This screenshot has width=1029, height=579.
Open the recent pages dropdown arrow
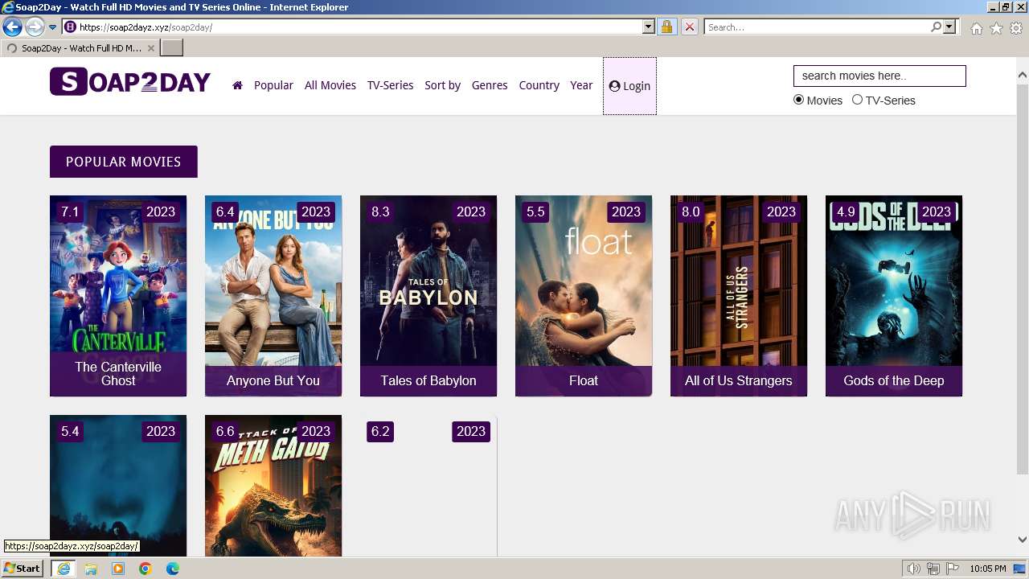[53, 27]
